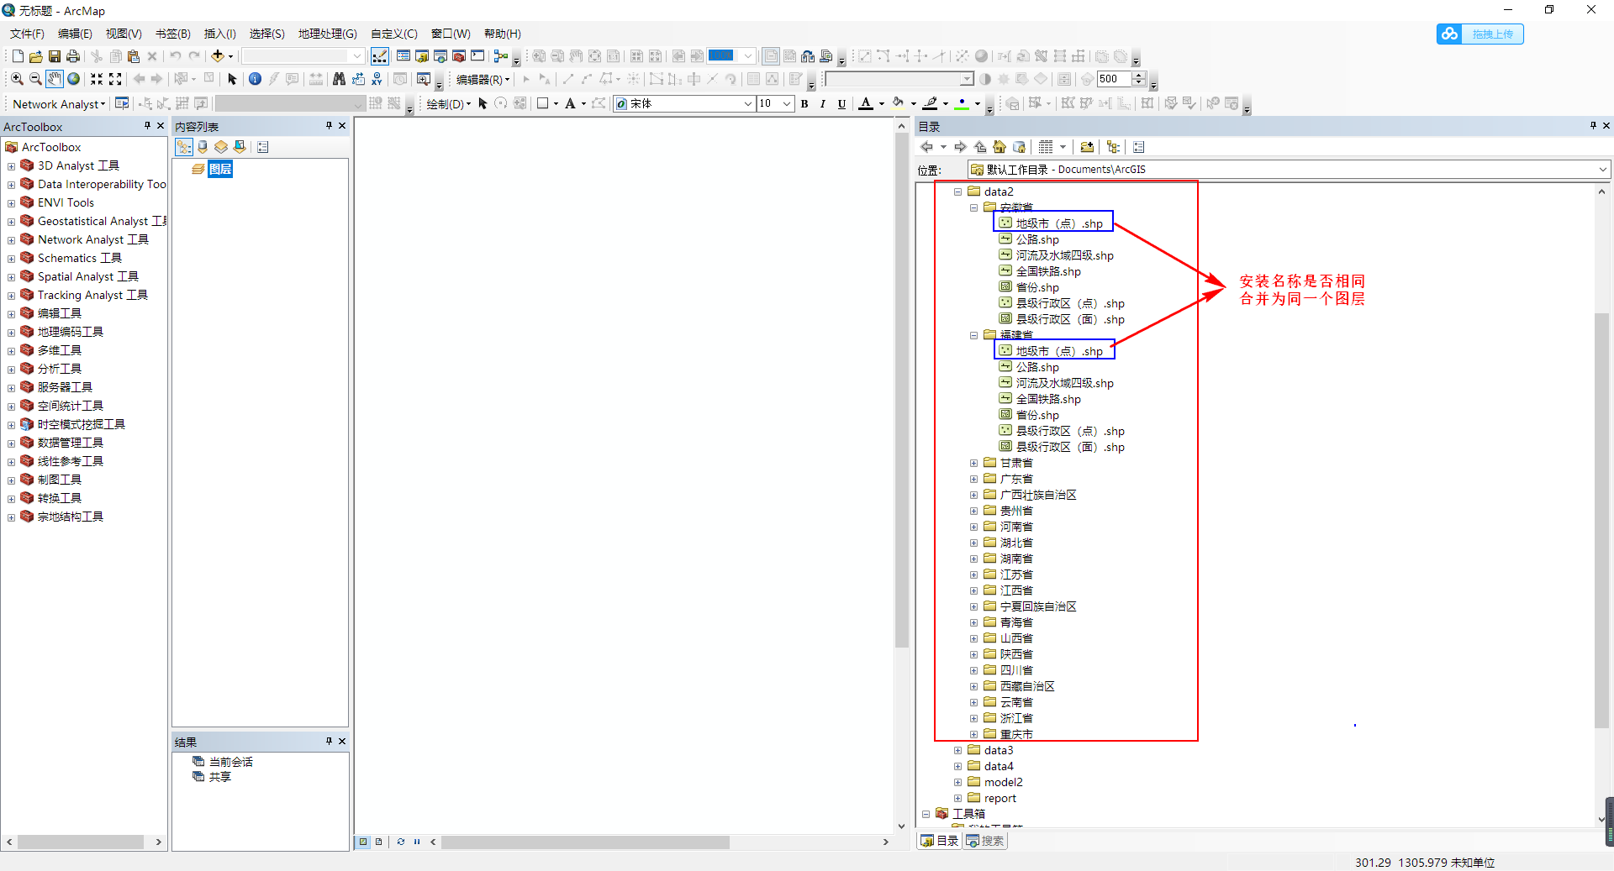The image size is (1614, 871).
Task: Click the Go To XY tool
Action: [x=377, y=79]
